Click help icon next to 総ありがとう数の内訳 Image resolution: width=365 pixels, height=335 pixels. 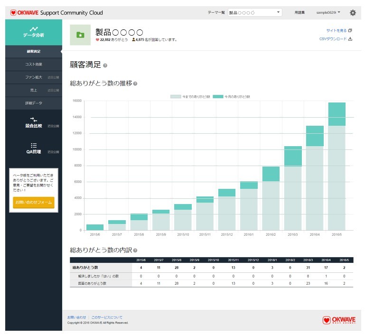(x=135, y=250)
